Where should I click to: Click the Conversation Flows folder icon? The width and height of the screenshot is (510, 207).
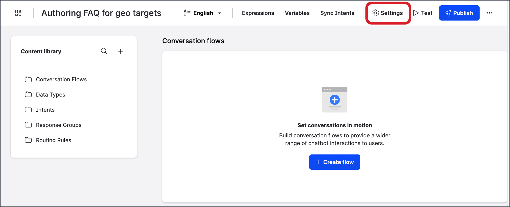28,79
